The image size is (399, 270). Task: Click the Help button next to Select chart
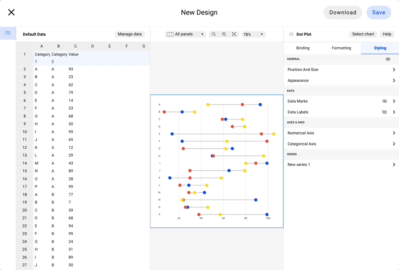(x=387, y=34)
